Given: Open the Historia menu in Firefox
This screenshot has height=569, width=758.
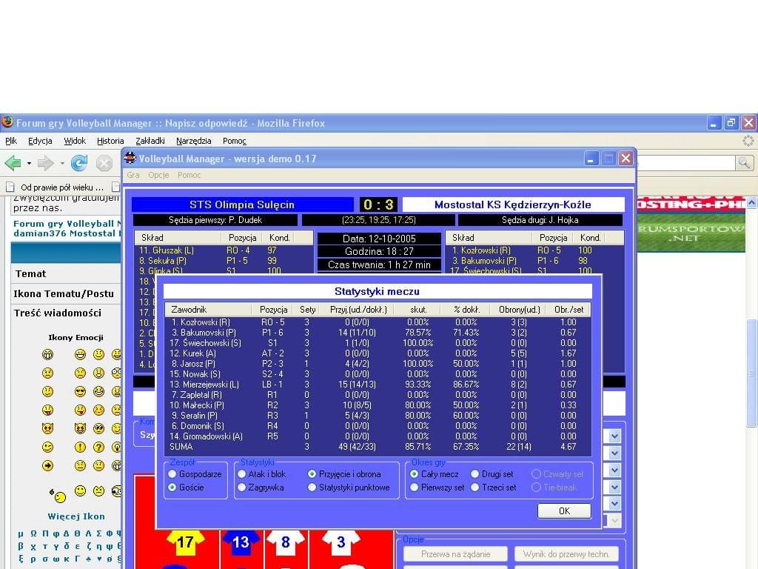Looking at the screenshot, I should (110, 141).
